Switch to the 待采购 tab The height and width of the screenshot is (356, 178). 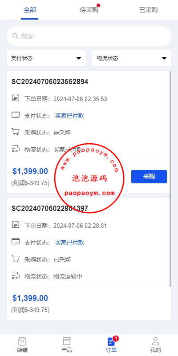89,10
